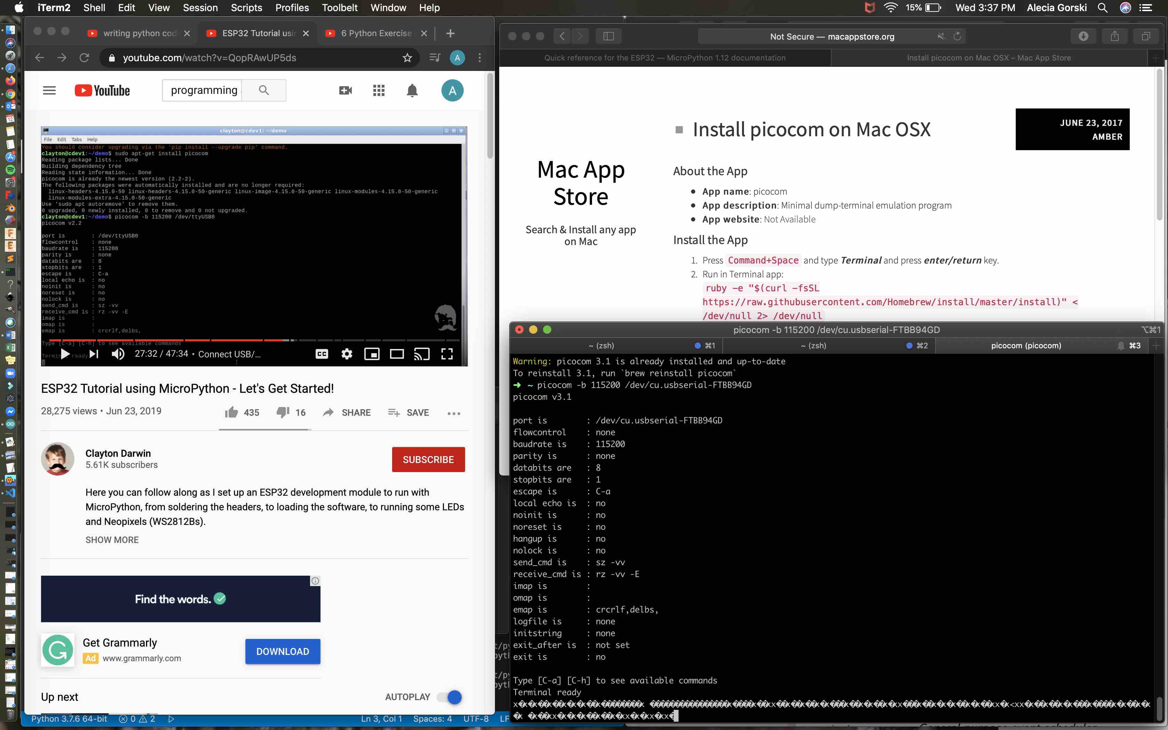Open the YouTube account avatar

click(x=452, y=90)
